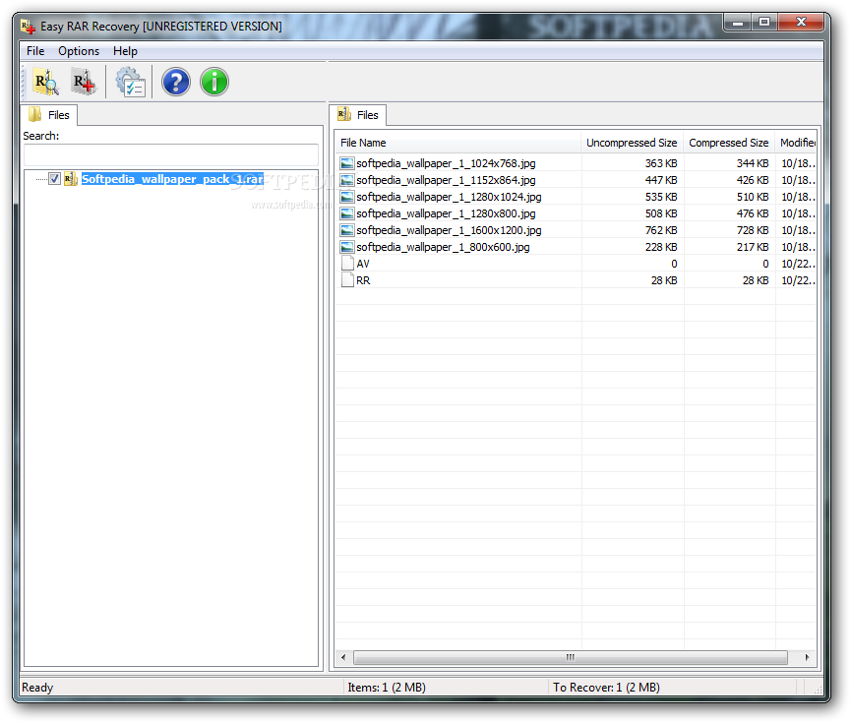Maximize the Easy RAR Recovery window
Screen dimensions: 851x723
[x=764, y=23]
